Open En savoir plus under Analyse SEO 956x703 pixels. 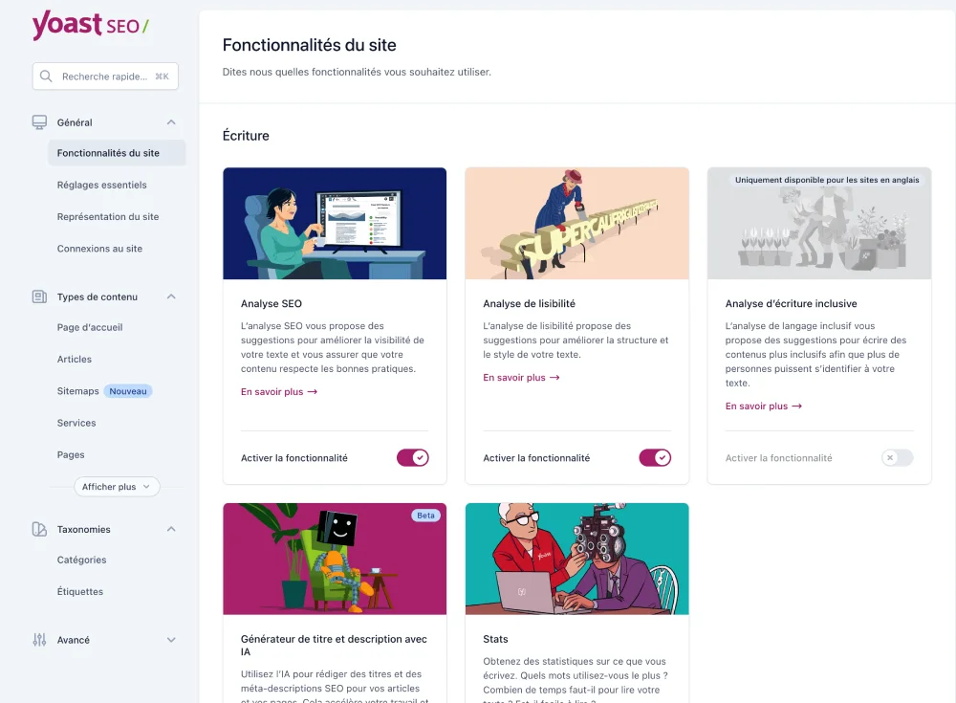[x=279, y=392]
